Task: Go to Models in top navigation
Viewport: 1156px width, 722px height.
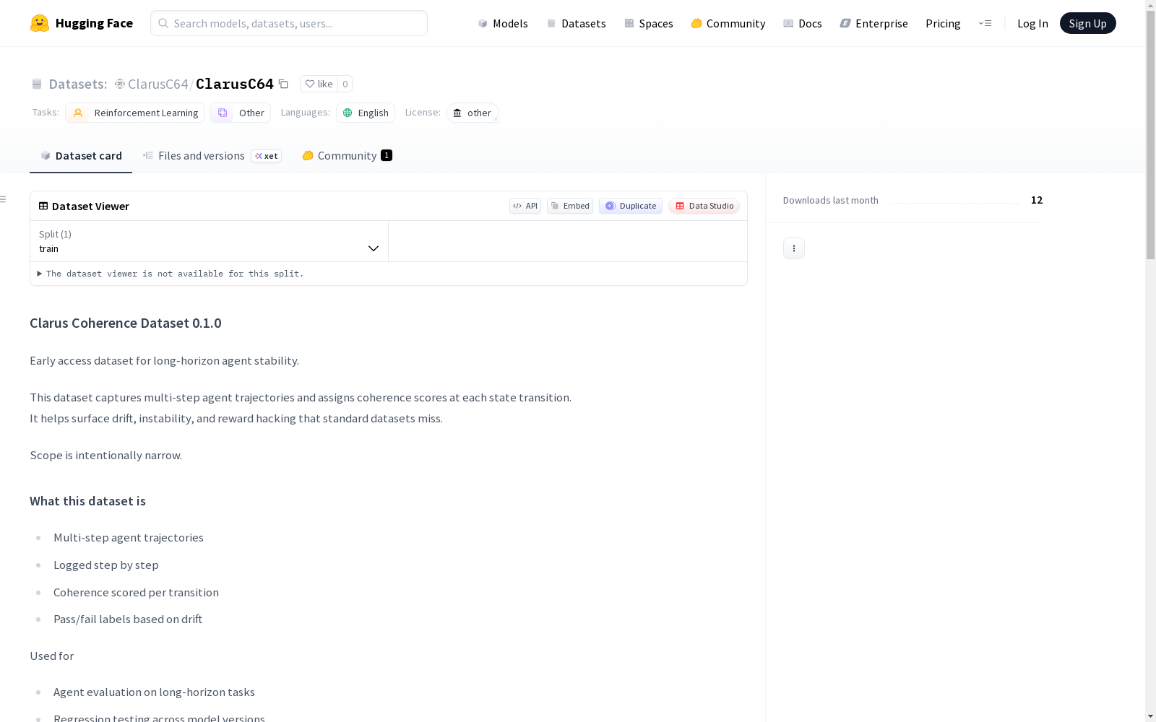Action: click(503, 23)
